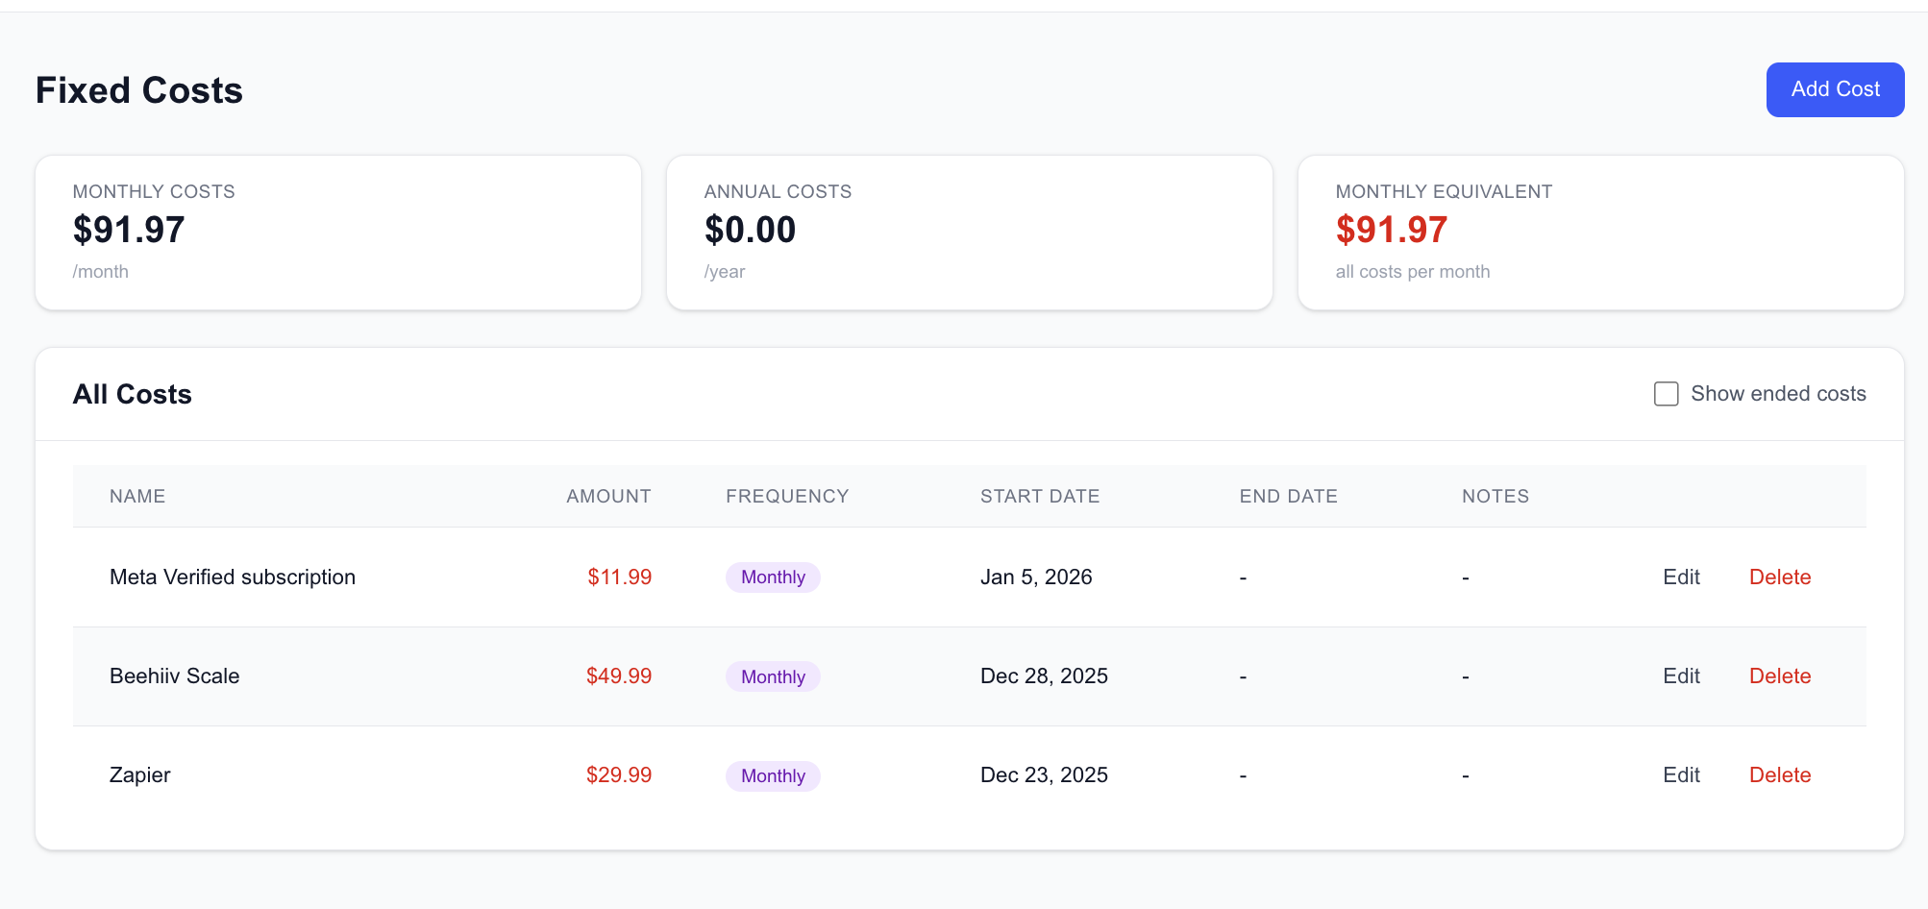Viewport: 1928px width, 909px height.
Task: Click the NAME column header
Action: click(137, 496)
